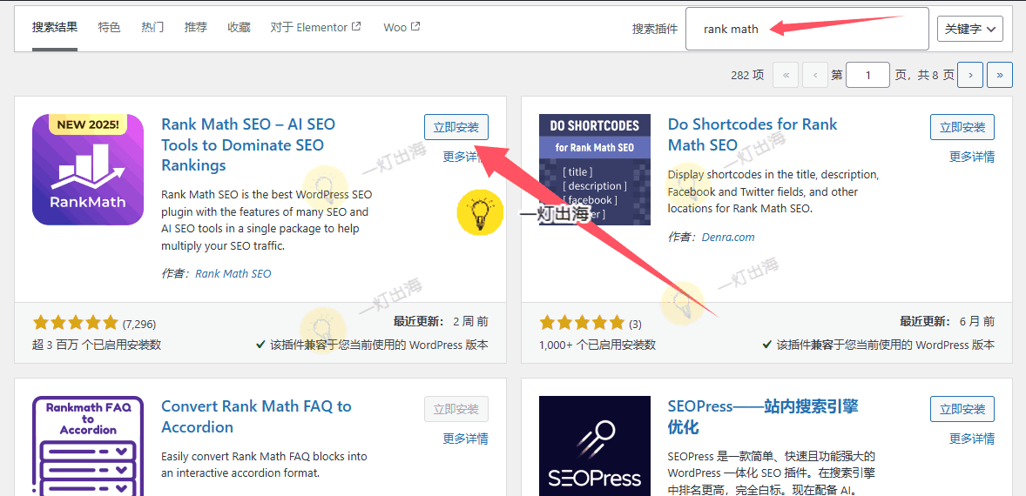1026x496 pixels.
Task: Open the 收藏 tab
Action: click(239, 27)
